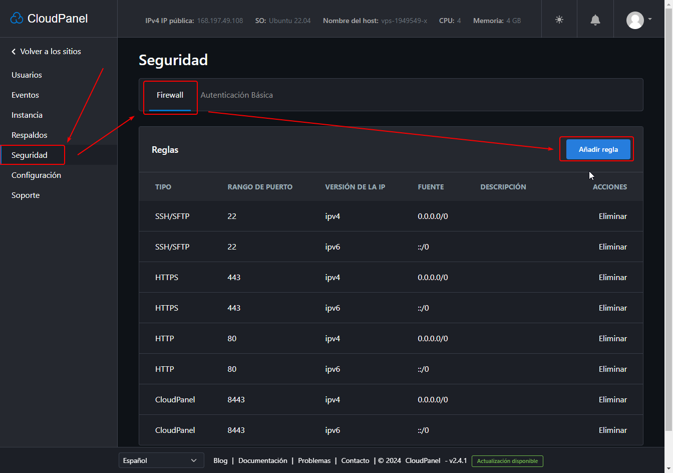Viewport: 673px width, 473px height.
Task: Click Actualización disponible badge
Action: tap(507, 461)
